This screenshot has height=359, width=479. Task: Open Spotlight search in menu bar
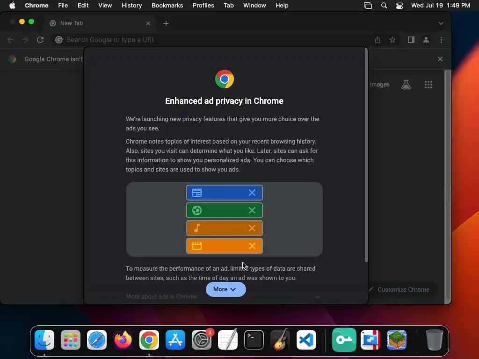(384, 6)
